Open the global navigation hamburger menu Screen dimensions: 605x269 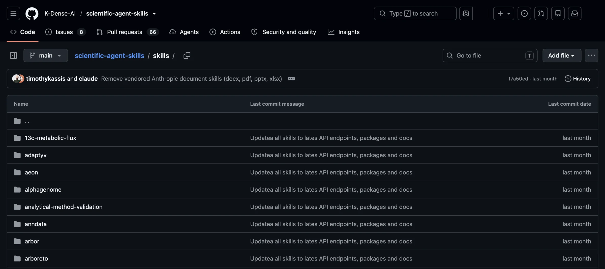pyautogui.click(x=13, y=13)
